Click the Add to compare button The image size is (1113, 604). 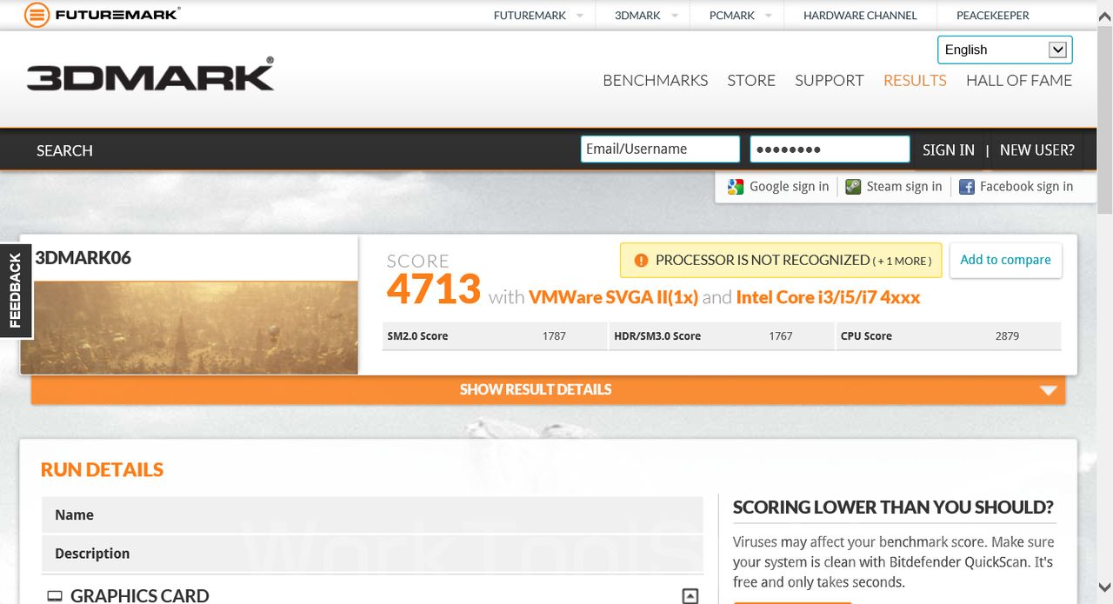pos(1005,260)
